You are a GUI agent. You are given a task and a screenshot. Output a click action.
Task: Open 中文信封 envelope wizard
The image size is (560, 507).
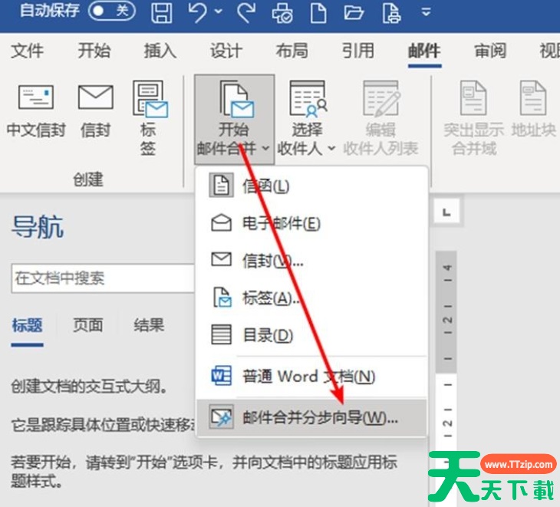35,112
